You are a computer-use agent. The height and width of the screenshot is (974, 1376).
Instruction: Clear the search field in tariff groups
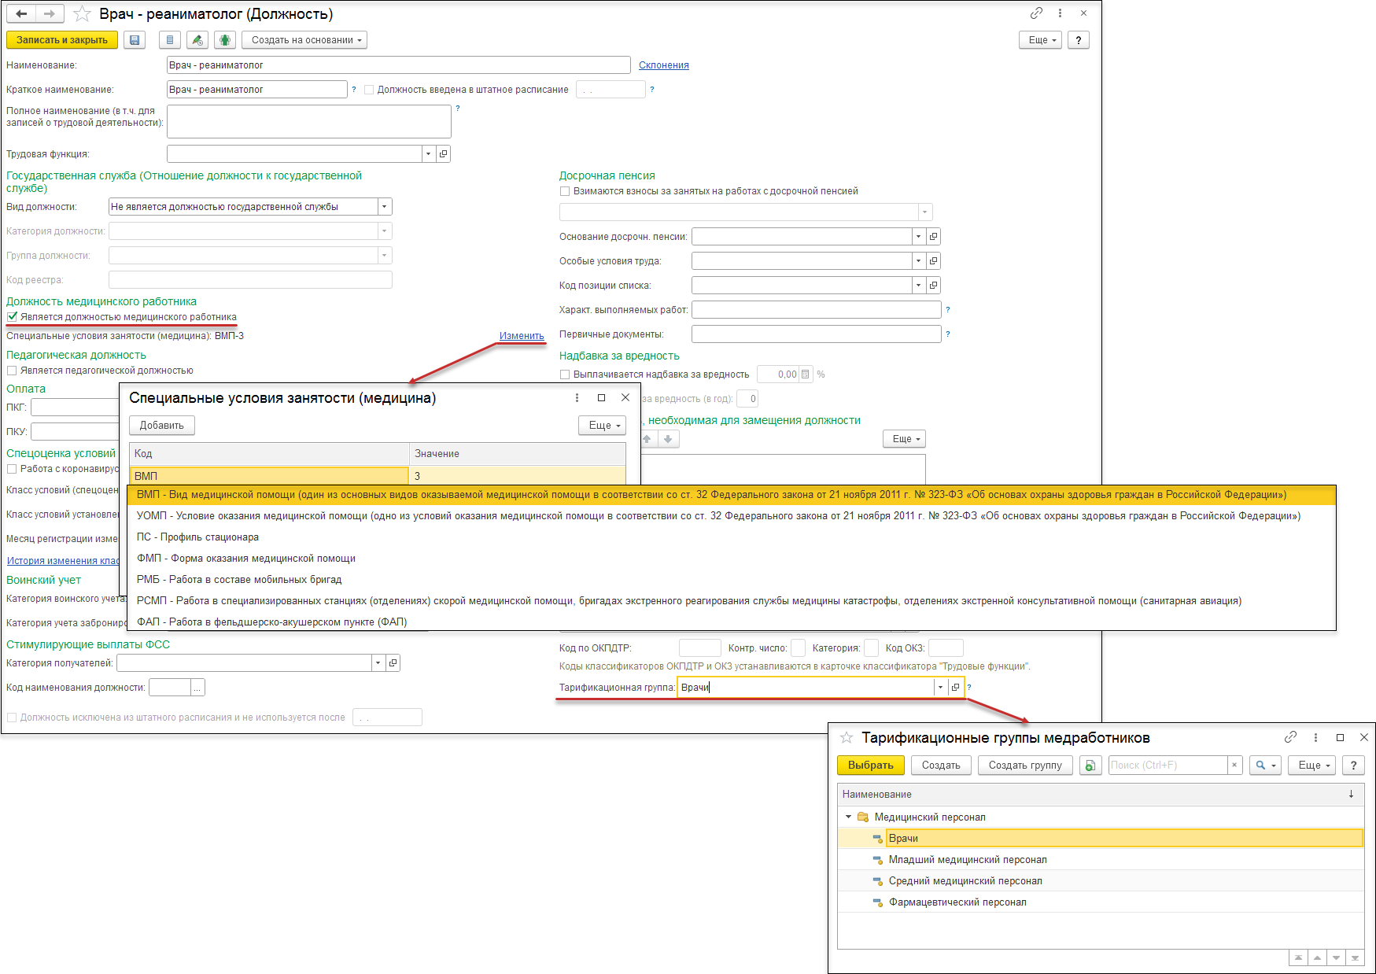pos(1234,766)
